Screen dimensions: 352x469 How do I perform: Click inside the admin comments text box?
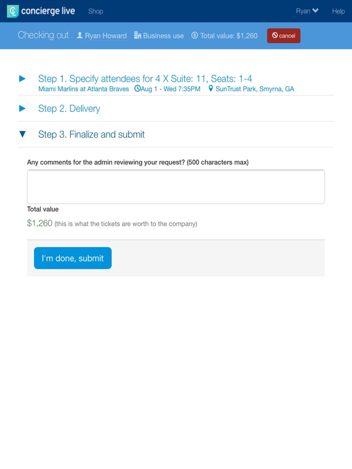(x=176, y=186)
